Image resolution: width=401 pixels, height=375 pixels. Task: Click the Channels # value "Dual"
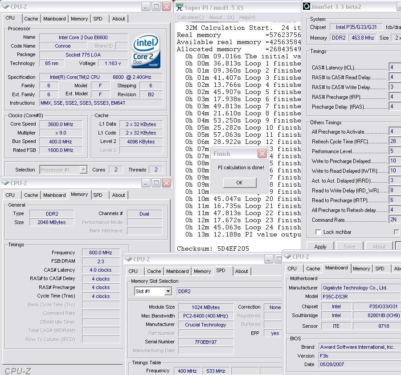[x=144, y=214]
